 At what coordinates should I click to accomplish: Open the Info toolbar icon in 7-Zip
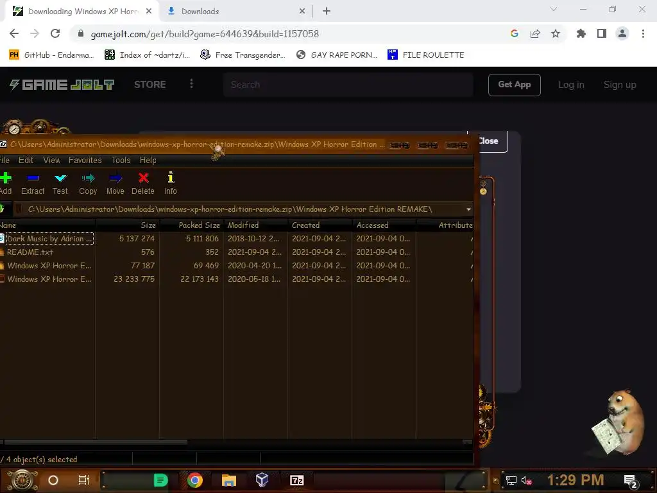click(x=171, y=177)
